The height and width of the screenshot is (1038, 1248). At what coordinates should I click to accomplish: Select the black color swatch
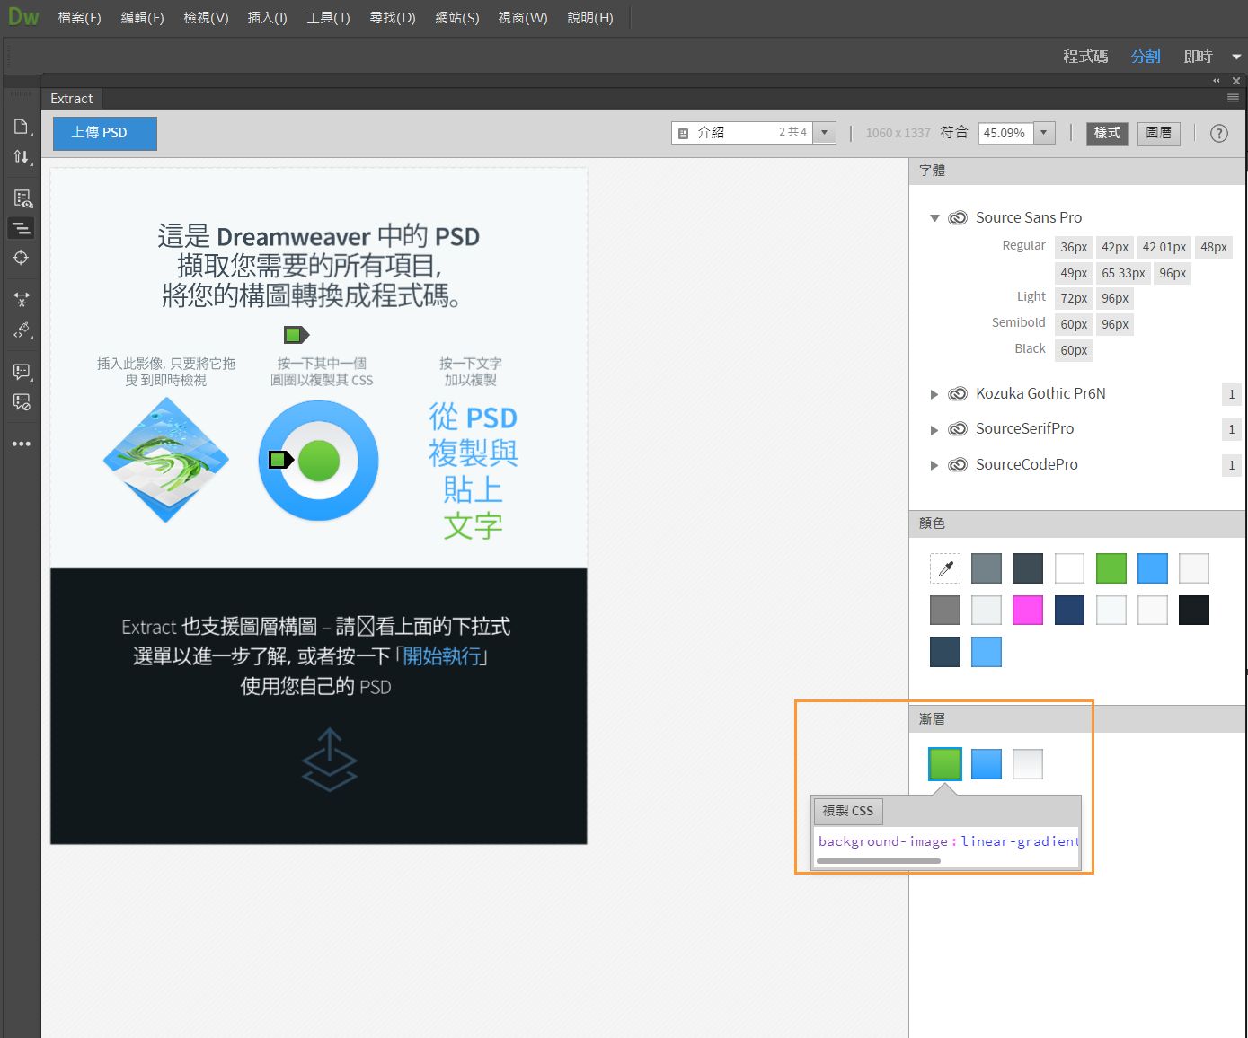pyautogui.click(x=1194, y=611)
